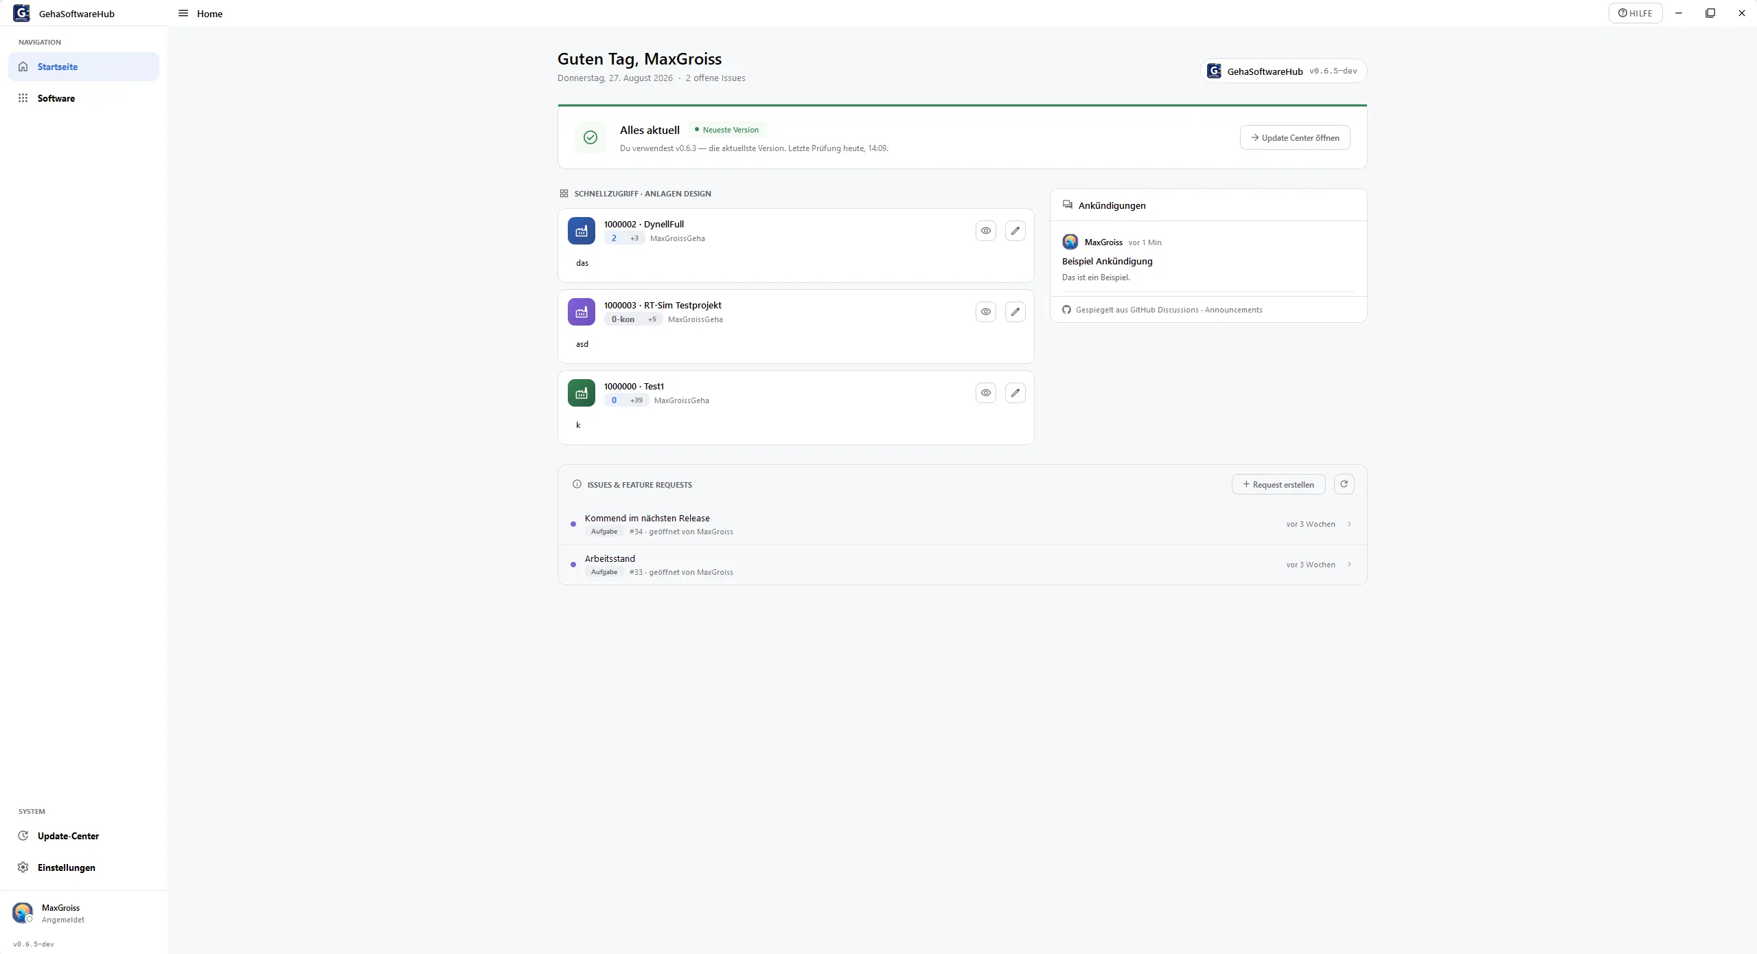The width and height of the screenshot is (1757, 954).
Task: Edit project 1000000 Test1 with pencil icon
Action: pos(1015,393)
